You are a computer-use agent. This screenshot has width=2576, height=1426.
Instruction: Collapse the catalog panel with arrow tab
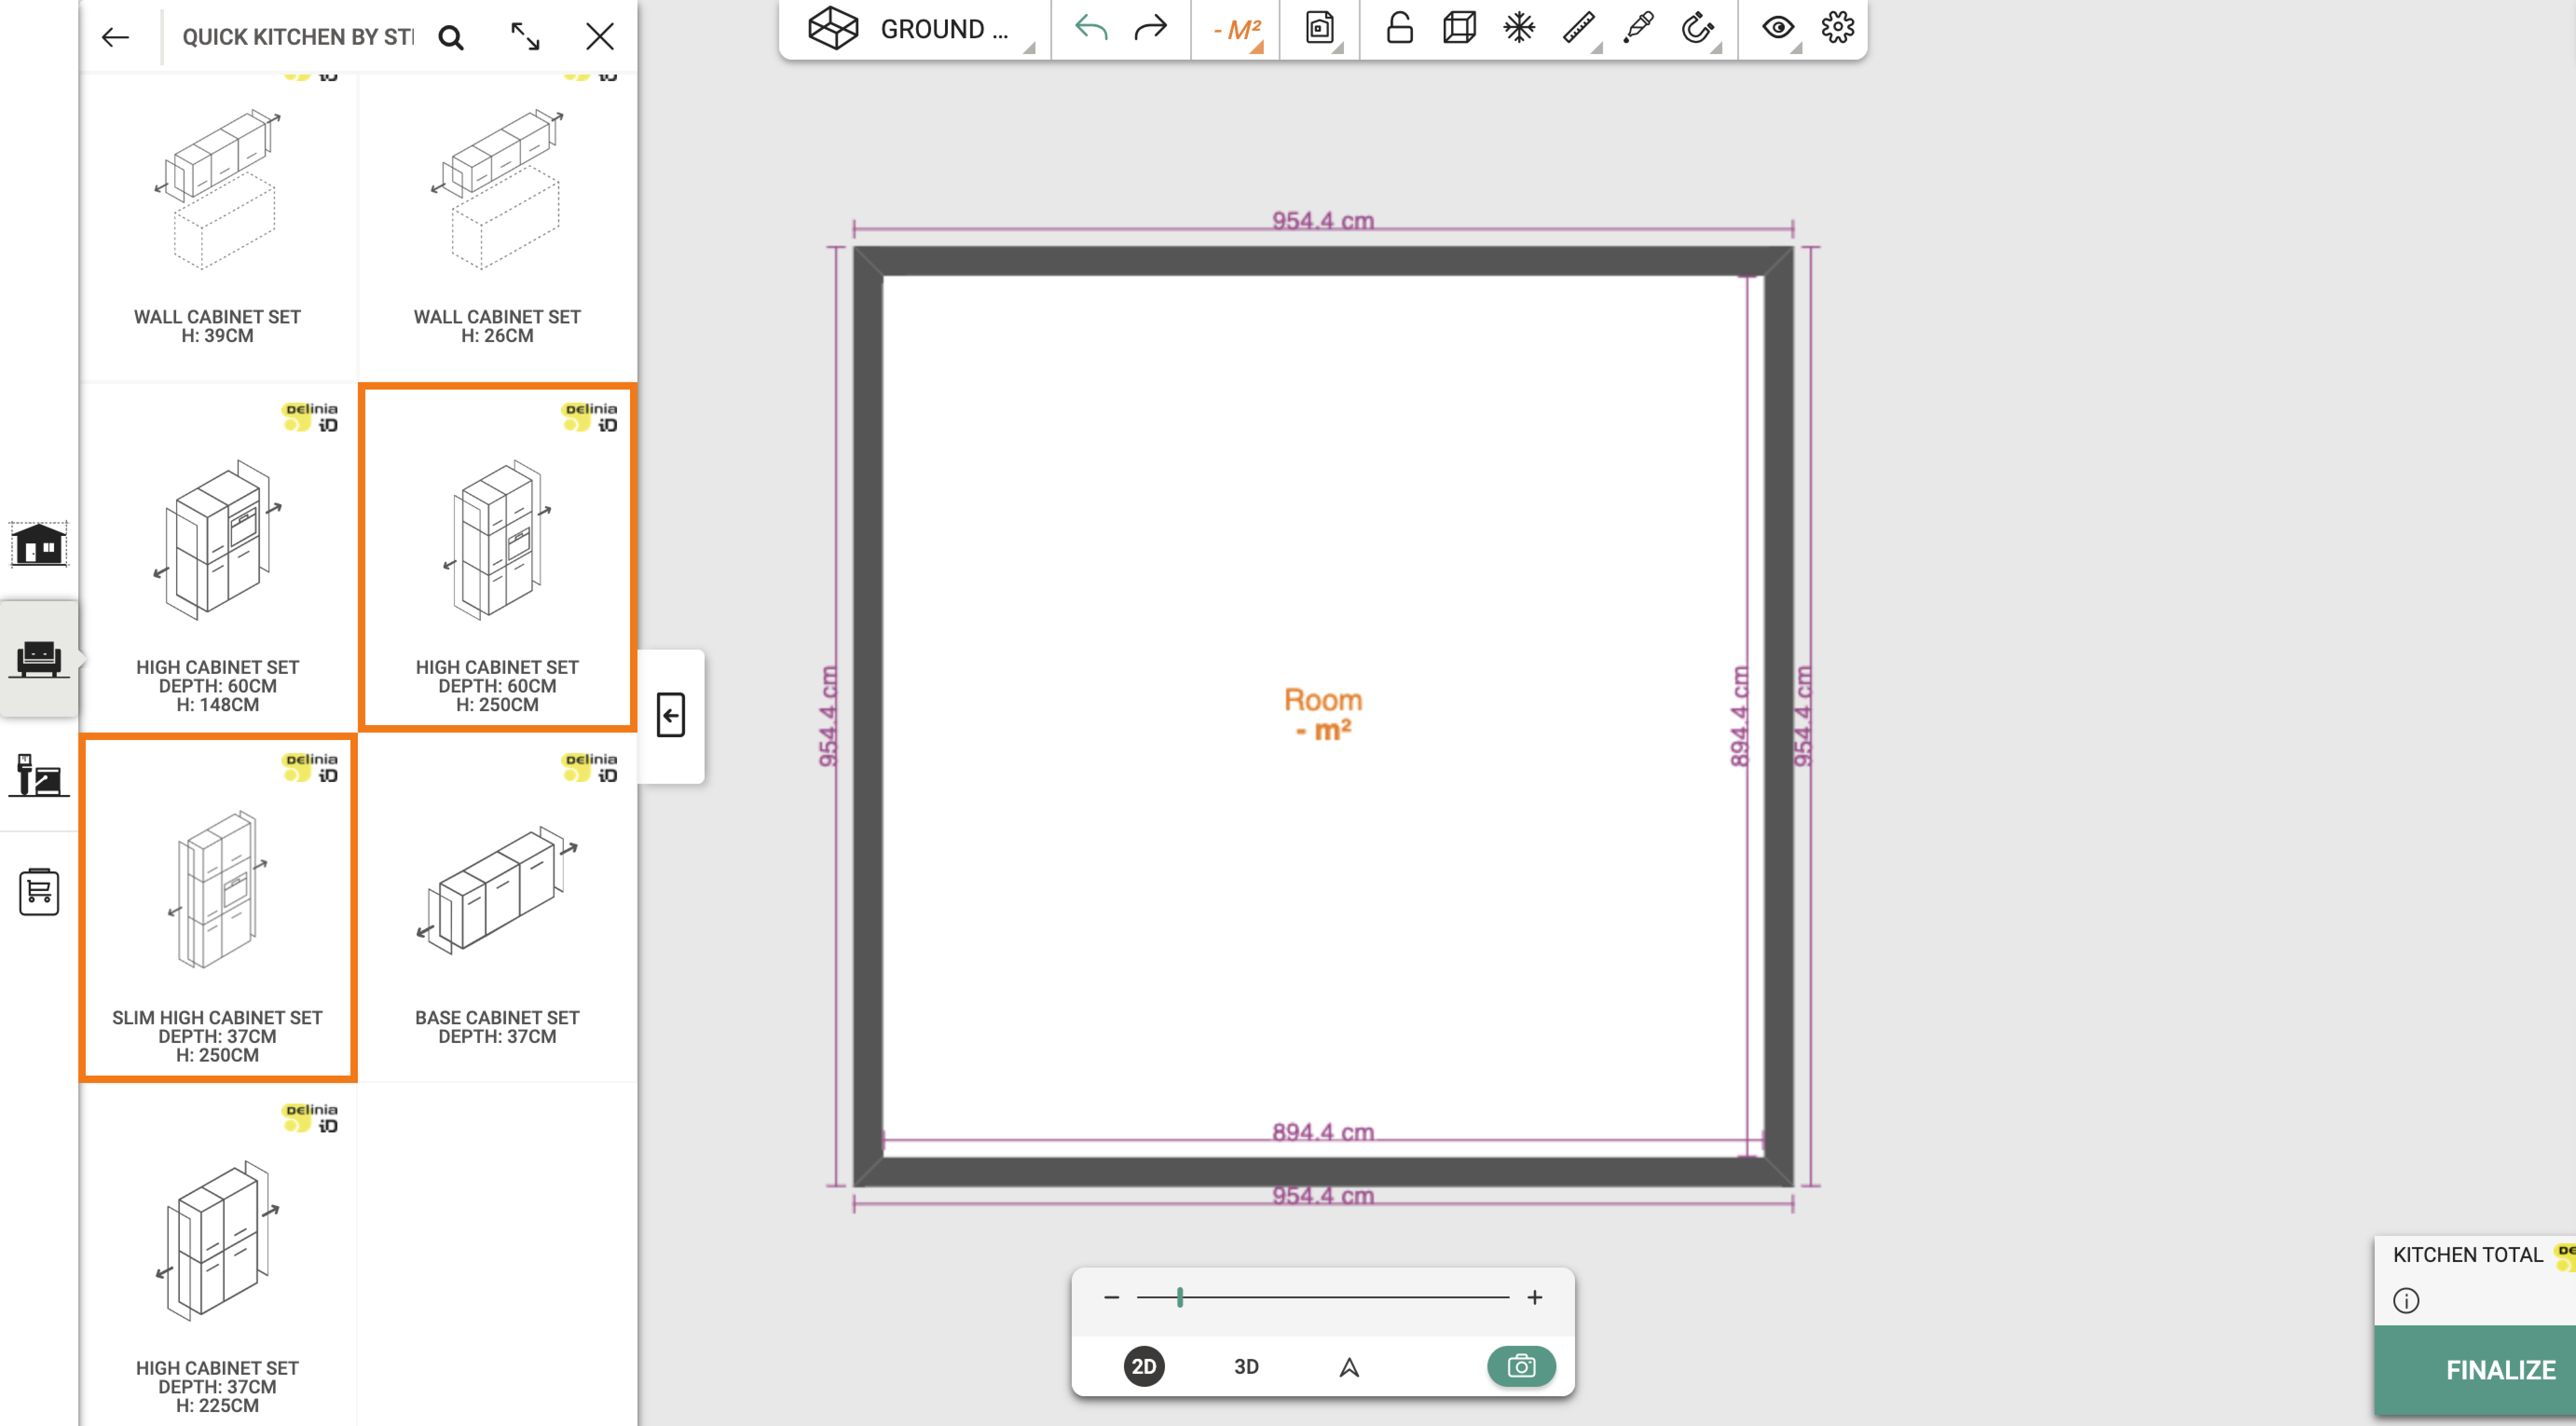(x=671, y=716)
